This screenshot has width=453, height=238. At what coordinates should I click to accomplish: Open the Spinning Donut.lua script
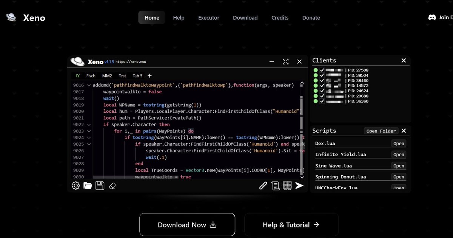pos(399,177)
